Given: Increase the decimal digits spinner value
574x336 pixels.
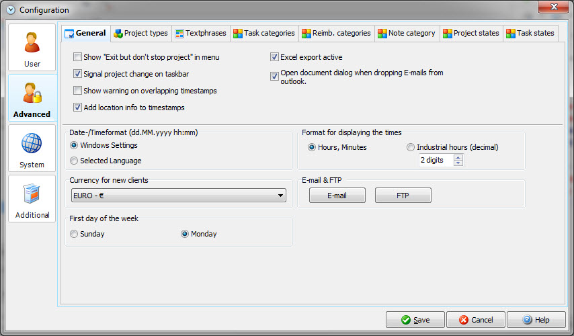Looking at the screenshot, I should pos(458,157).
